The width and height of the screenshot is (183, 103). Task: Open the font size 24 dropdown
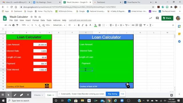tap(72, 25)
